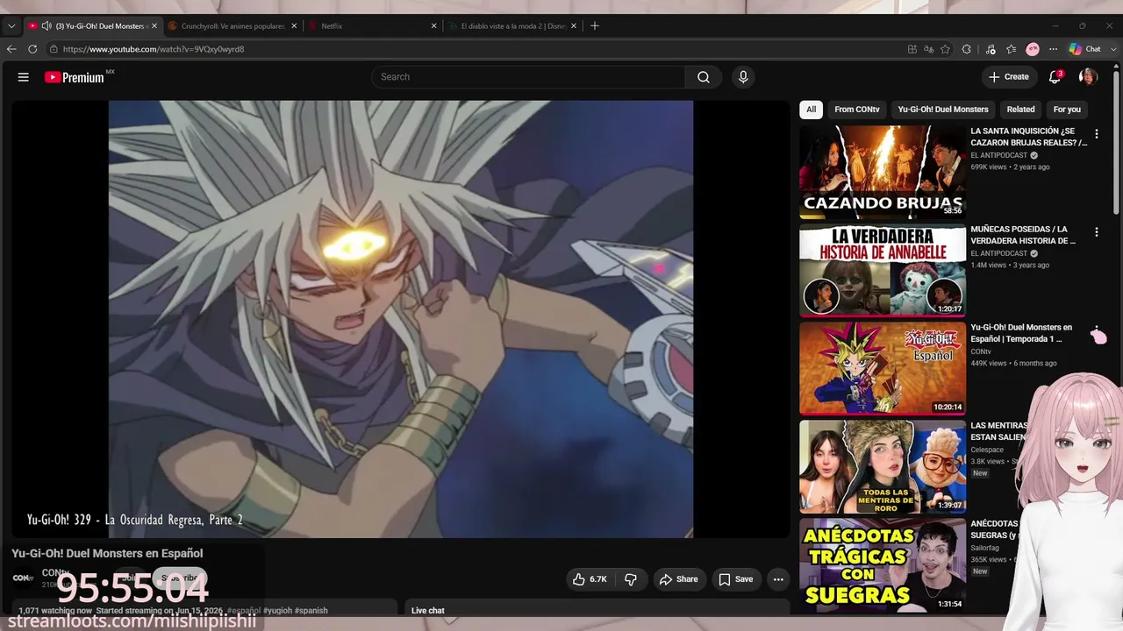The width and height of the screenshot is (1123, 631).
Task: Open EL ANTIPODCAST channel under La Santa Inquisición
Action: [999, 155]
